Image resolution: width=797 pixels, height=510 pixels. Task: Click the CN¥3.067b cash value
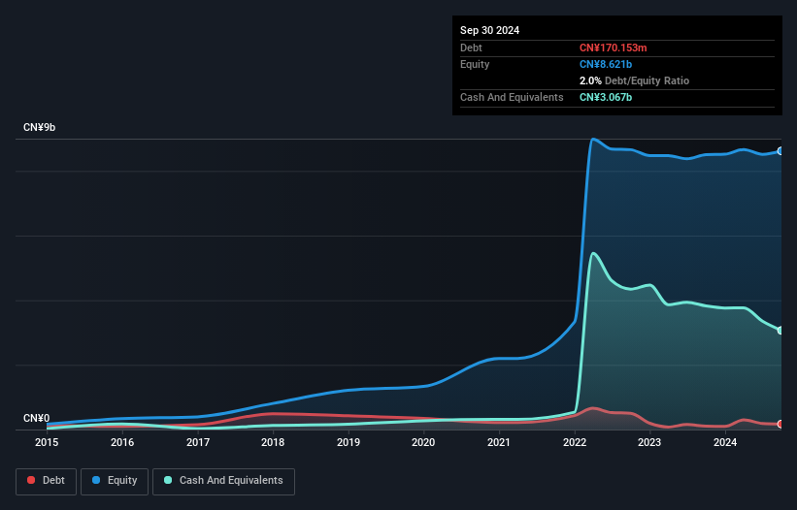606,97
